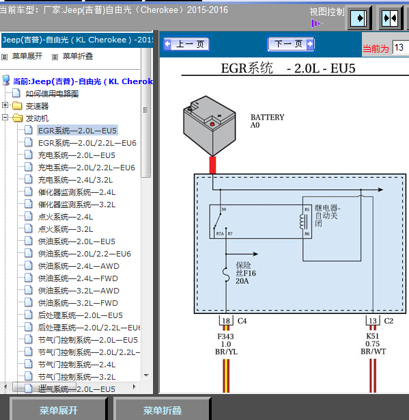Image resolution: width=409 pixels, height=420 pixels.
Task: Open 节气门控制系统—3.2L diagram
Action: (76, 377)
